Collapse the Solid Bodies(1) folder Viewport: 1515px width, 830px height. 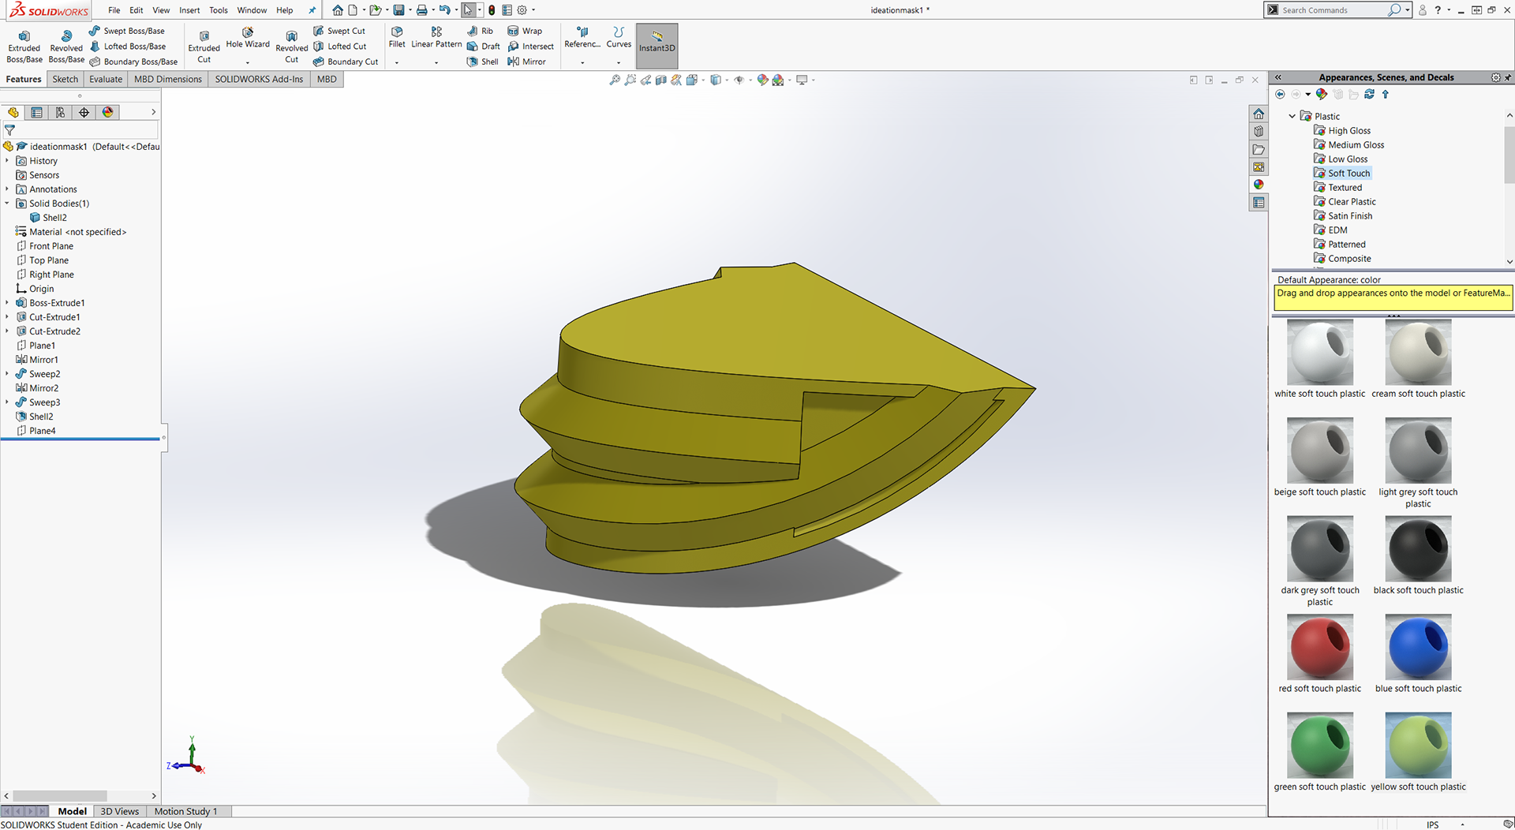(7, 204)
